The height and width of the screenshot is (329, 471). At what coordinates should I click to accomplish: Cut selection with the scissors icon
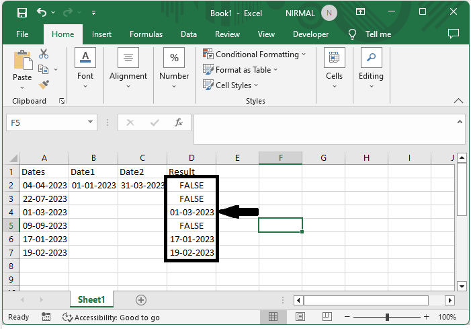[x=44, y=54]
